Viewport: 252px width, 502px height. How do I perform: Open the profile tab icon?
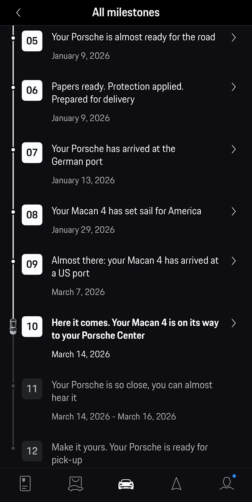227,483
